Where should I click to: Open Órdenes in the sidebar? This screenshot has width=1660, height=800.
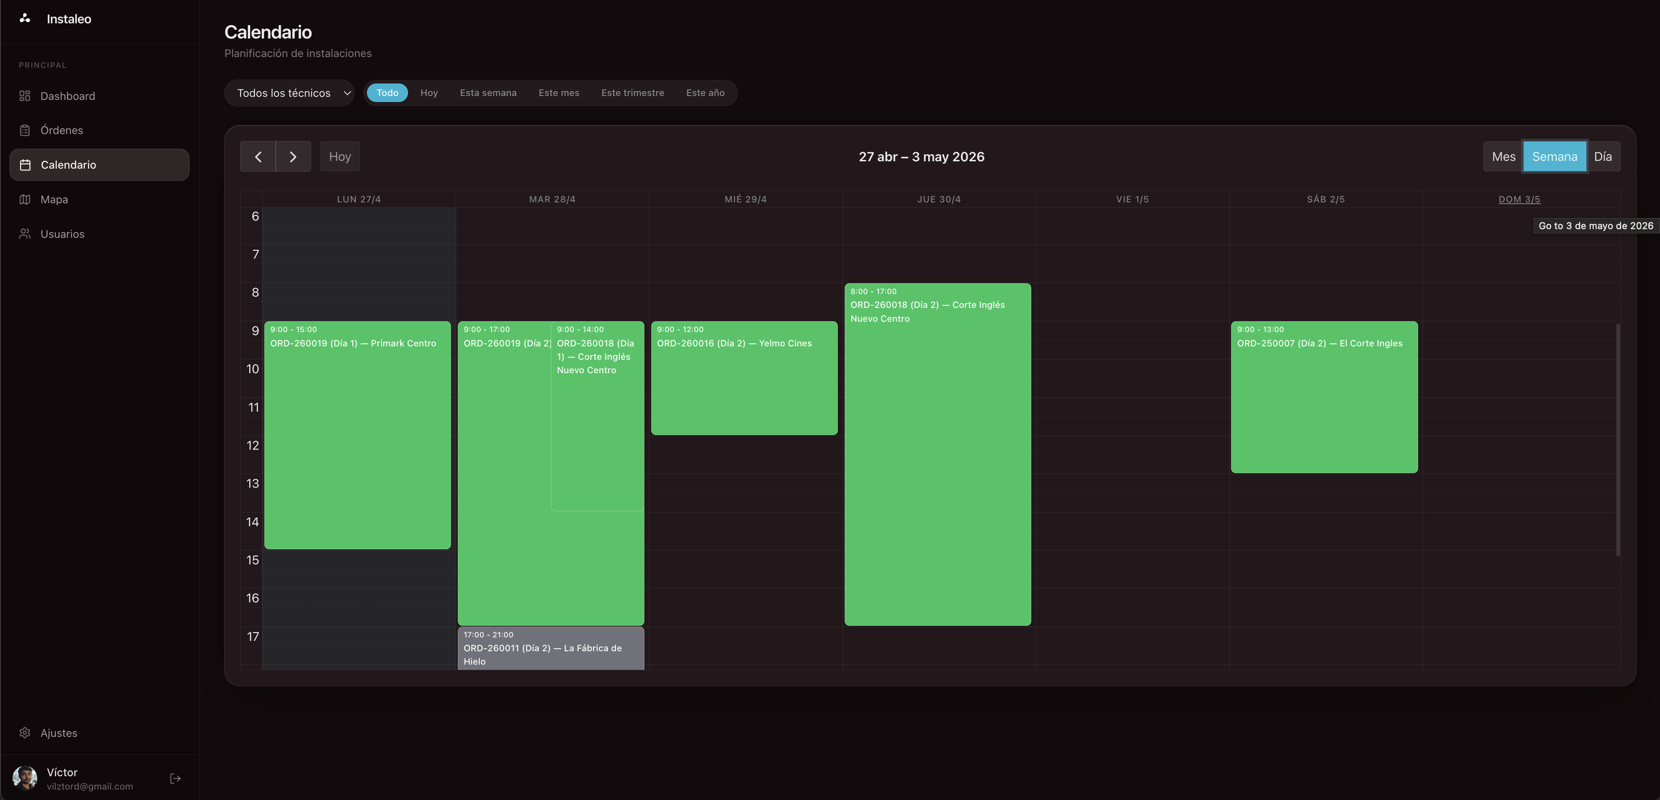pyautogui.click(x=99, y=130)
